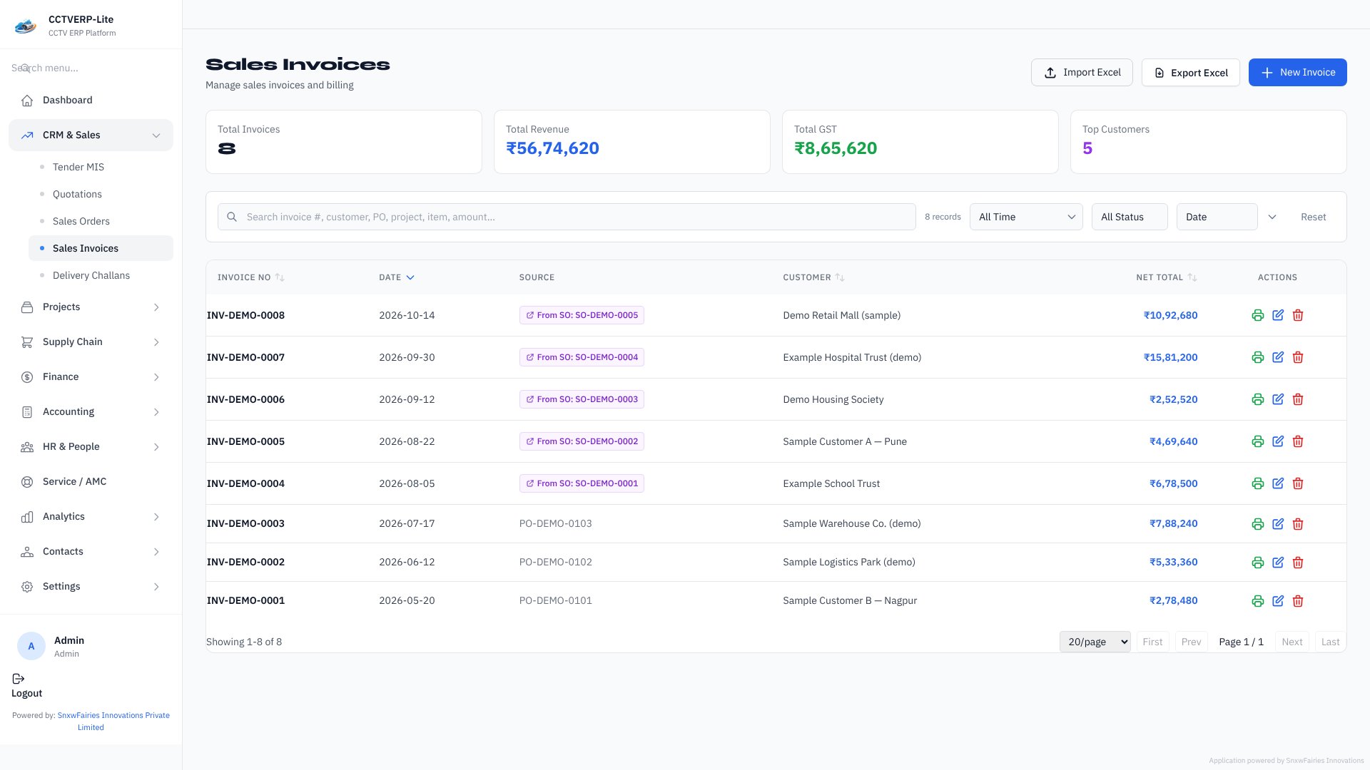This screenshot has width=1370, height=770.
Task: Click the Admin avatar circle
Action: (x=31, y=646)
